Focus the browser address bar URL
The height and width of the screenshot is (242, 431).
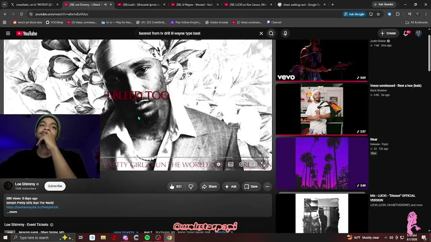pyautogui.click(x=62, y=14)
